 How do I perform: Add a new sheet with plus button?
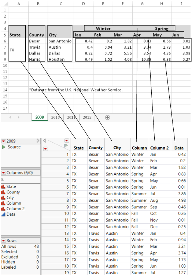tap(107, 117)
